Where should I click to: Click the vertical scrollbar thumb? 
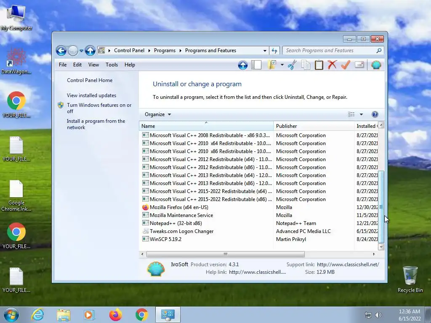(381, 207)
